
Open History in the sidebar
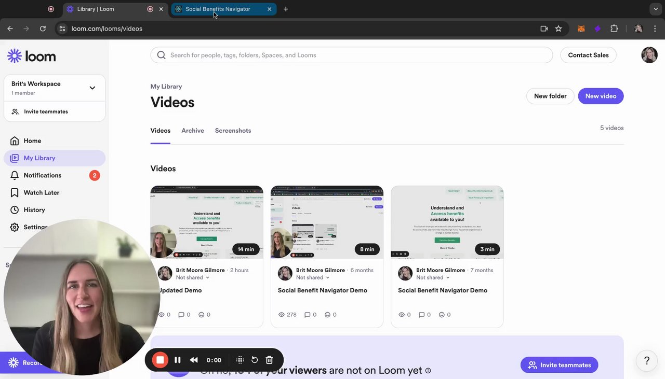point(54,210)
